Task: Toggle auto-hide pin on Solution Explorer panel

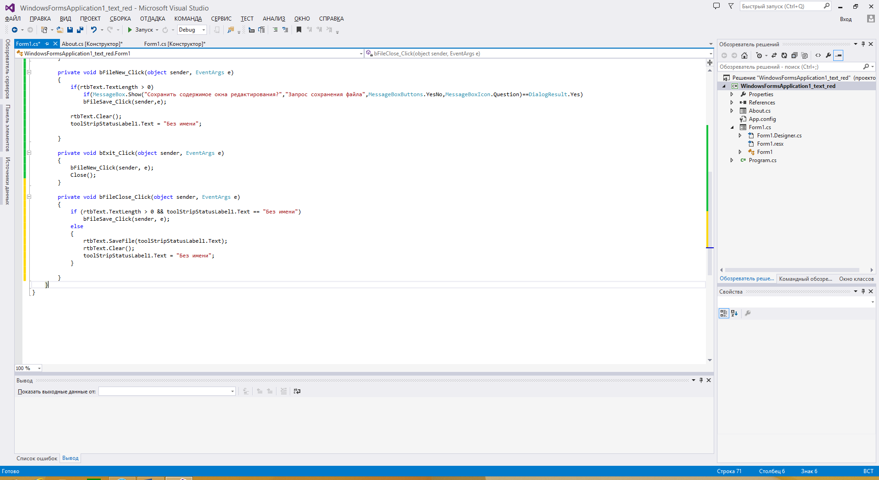Action: pos(863,44)
